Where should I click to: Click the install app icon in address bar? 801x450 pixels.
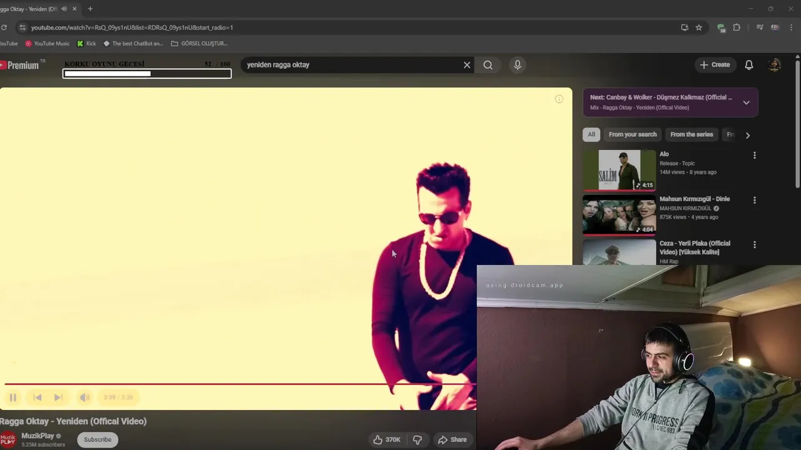685,27
